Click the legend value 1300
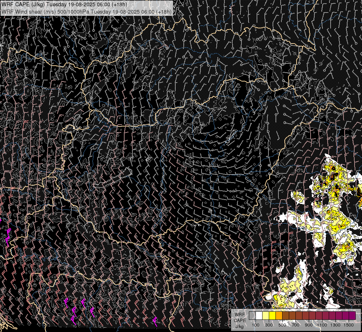Screen dimensions: 362x332 (x=335, y=325)
